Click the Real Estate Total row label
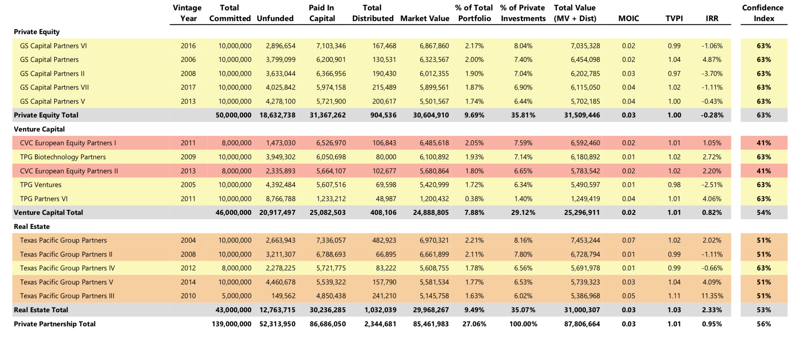 [41, 310]
